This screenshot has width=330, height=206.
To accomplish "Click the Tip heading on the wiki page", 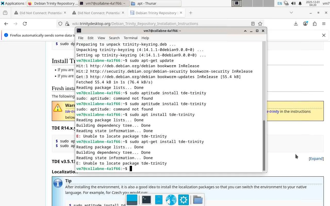I will coord(68,181).
